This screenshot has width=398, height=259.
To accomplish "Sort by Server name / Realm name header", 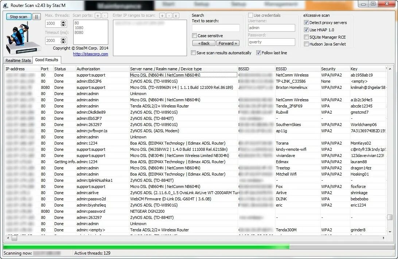I will [x=183, y=69].
